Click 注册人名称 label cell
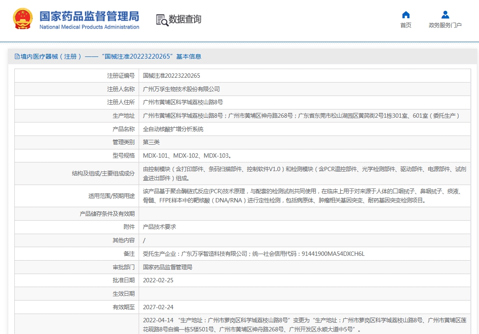Viewport: 479px width, 334px height. (77, 89)
